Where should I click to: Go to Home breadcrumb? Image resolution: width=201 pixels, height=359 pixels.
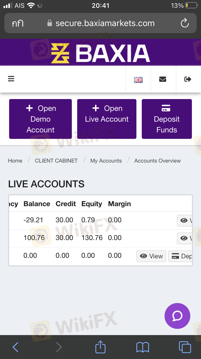point(15,161)
